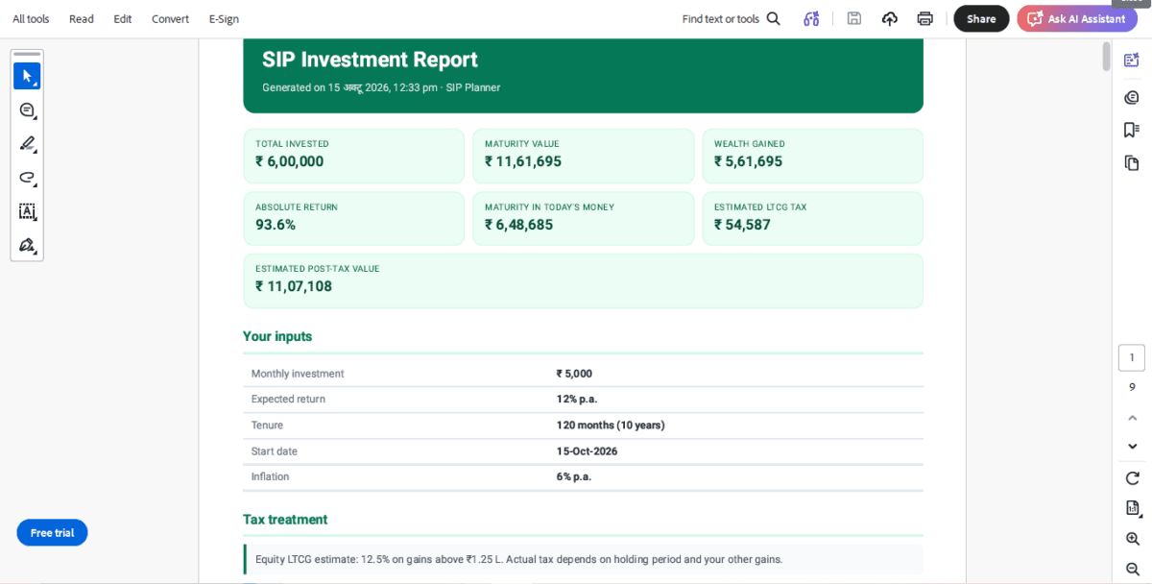The image size is (1152, 584).
Task: Zoom in on the document
Action: coord(1132,539)
